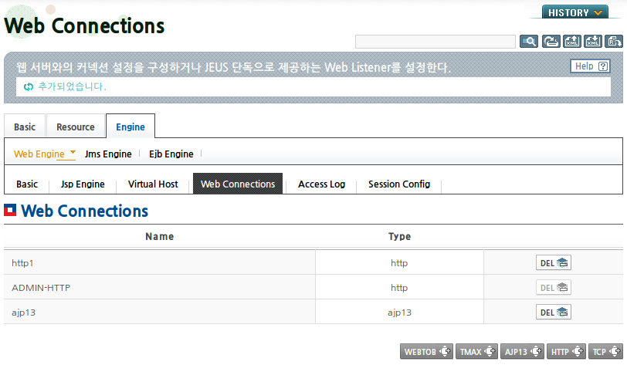Click the last toolbar icon with arrow
The width and height of the screenshot is (627, 365).
pos(614,41)
